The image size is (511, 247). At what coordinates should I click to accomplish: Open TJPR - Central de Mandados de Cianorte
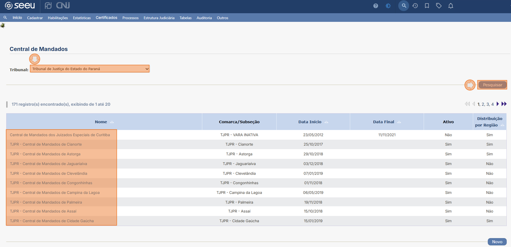pyautogui.click(x=46, y=144)
